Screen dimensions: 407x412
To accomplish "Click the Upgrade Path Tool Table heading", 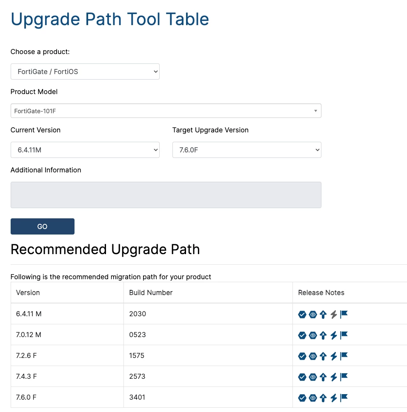I will tap(110, 19).
